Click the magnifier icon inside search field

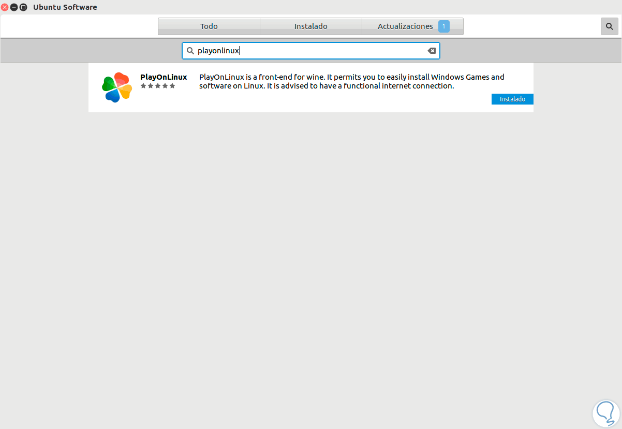click(190, 51)
